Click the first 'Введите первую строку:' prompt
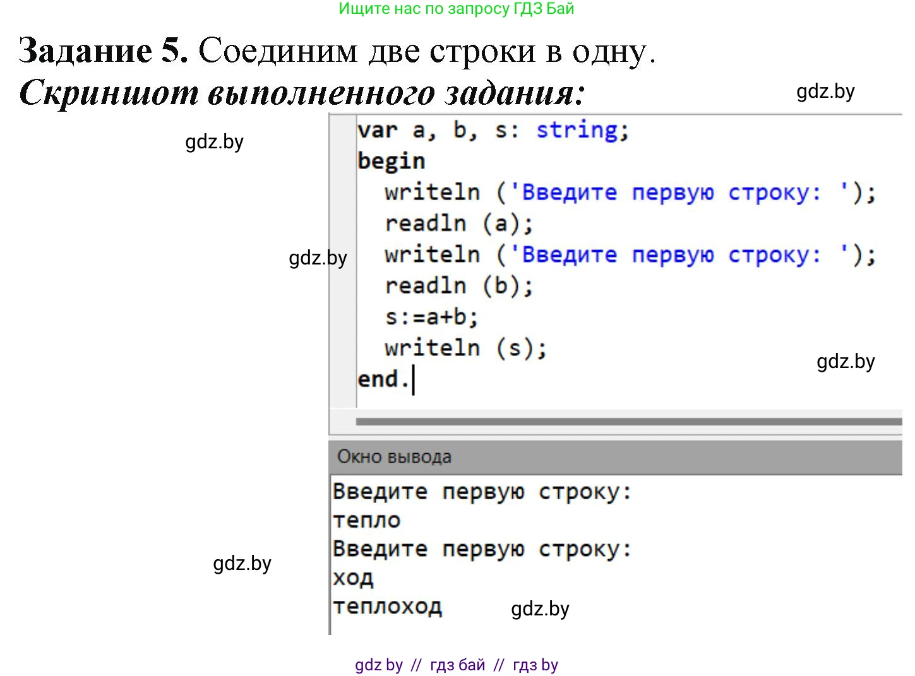Image resolution: width=915 pixels, height=676 pixels. (x=483, y=490)
